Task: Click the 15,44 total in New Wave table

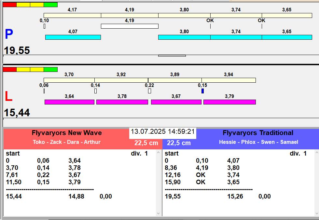Action: 14,197
